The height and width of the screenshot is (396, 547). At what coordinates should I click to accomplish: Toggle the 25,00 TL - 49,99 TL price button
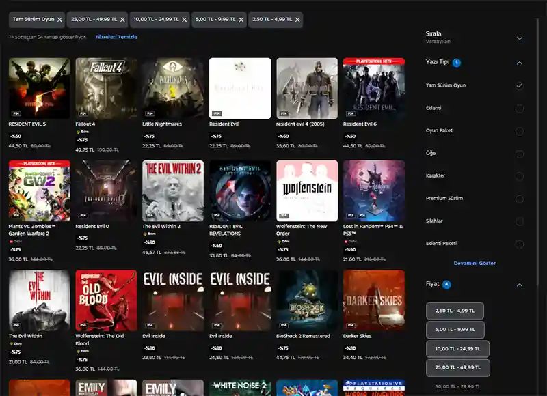(457, 367)
